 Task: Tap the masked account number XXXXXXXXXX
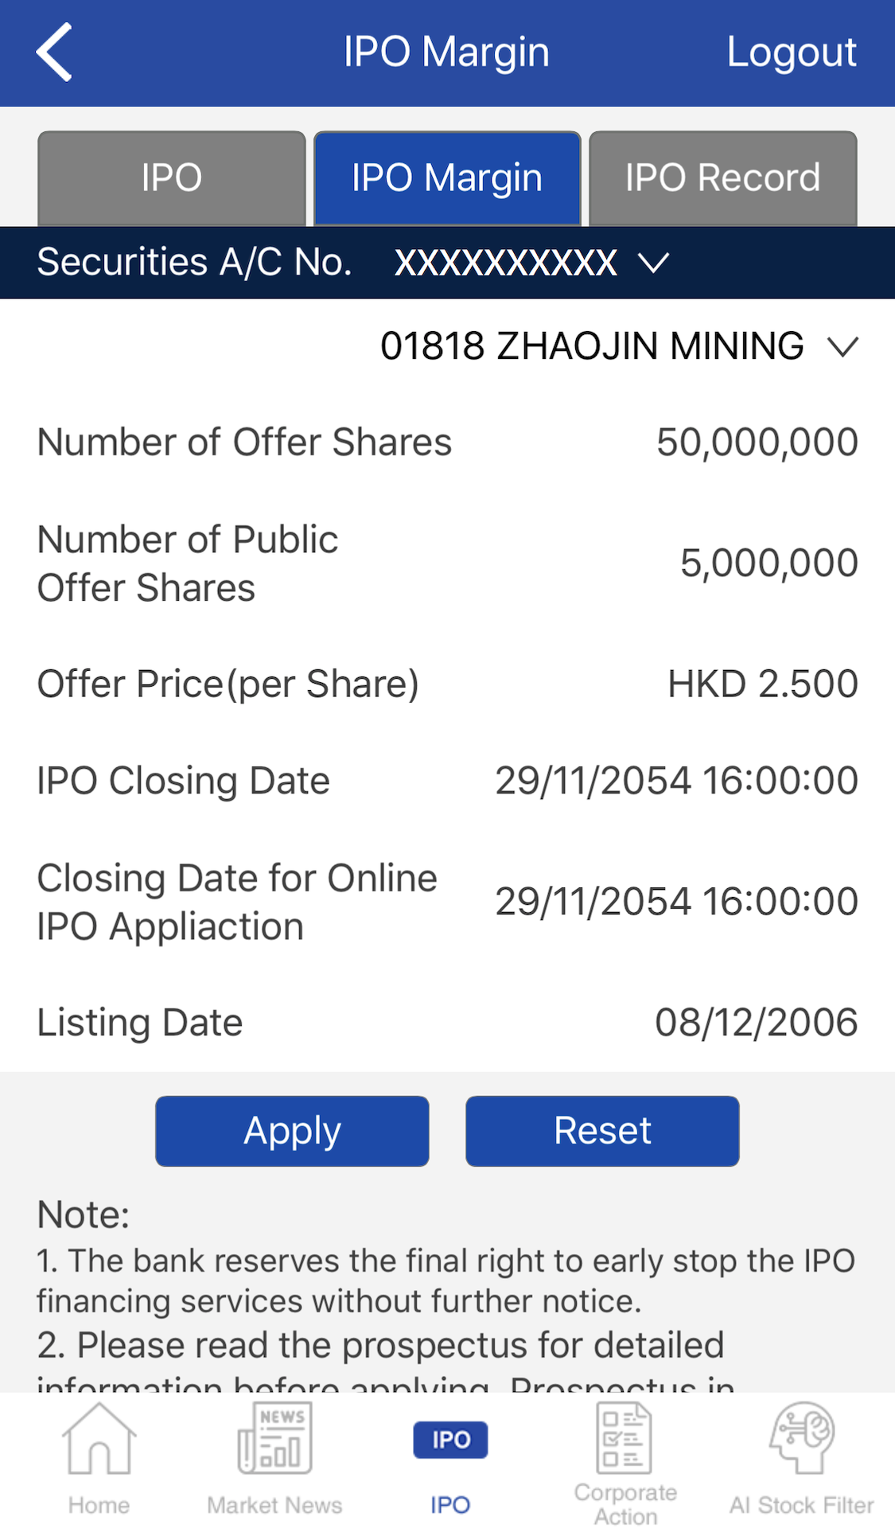pos(506,263)
